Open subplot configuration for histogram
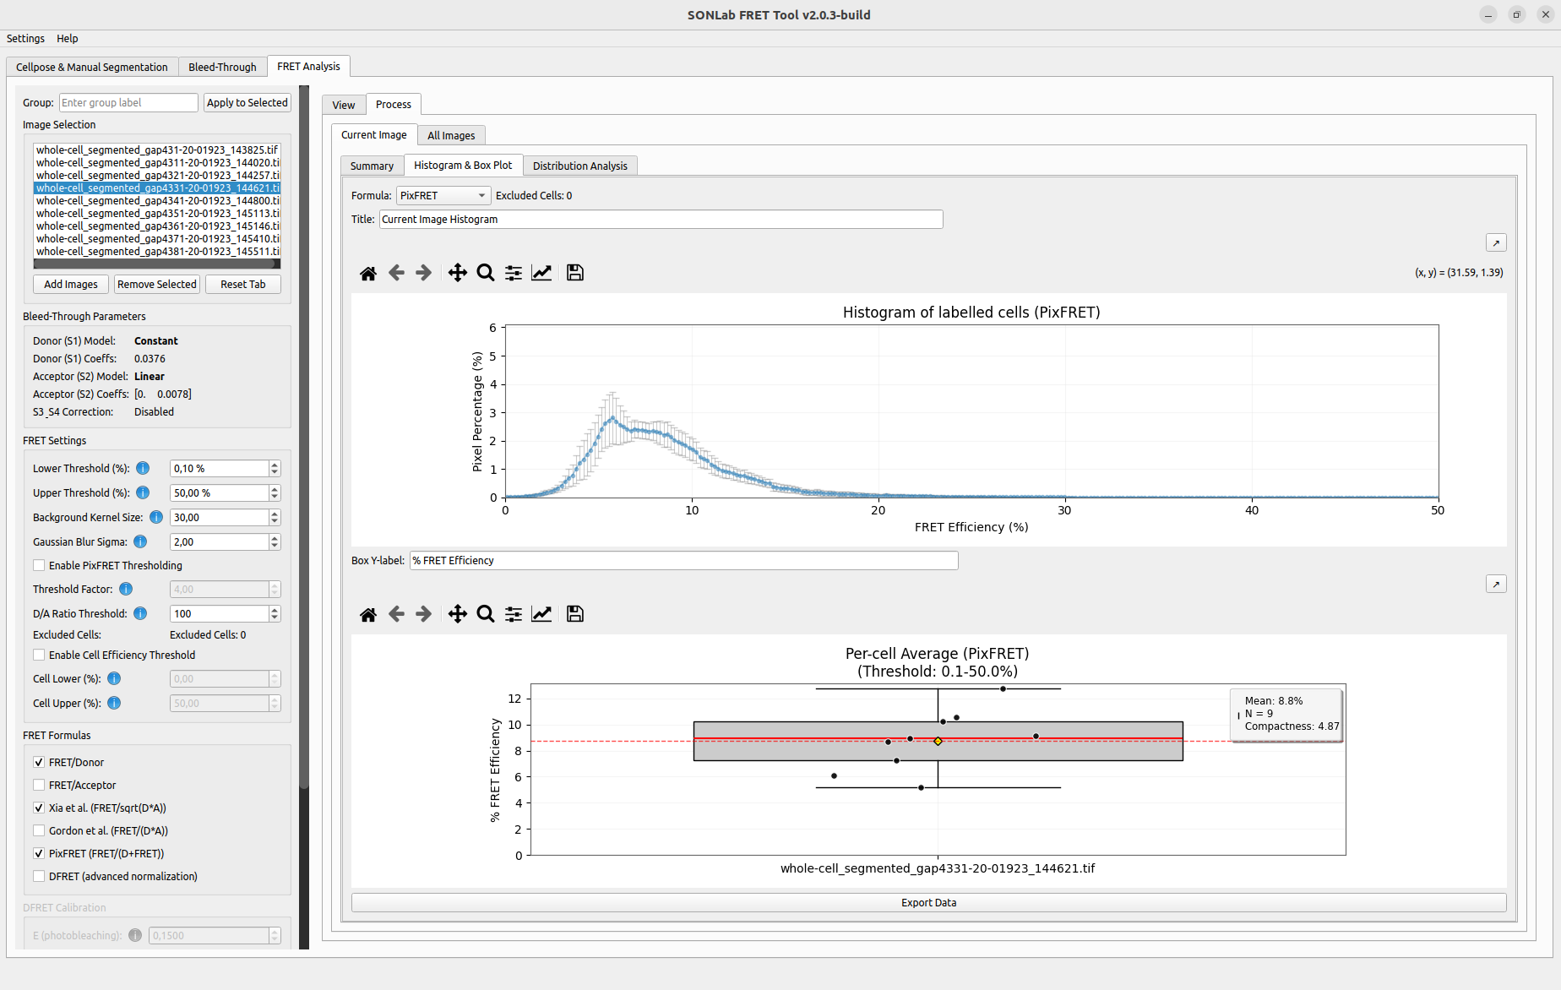This screenshot has height=990, width=1561. (x=514, y=273)
